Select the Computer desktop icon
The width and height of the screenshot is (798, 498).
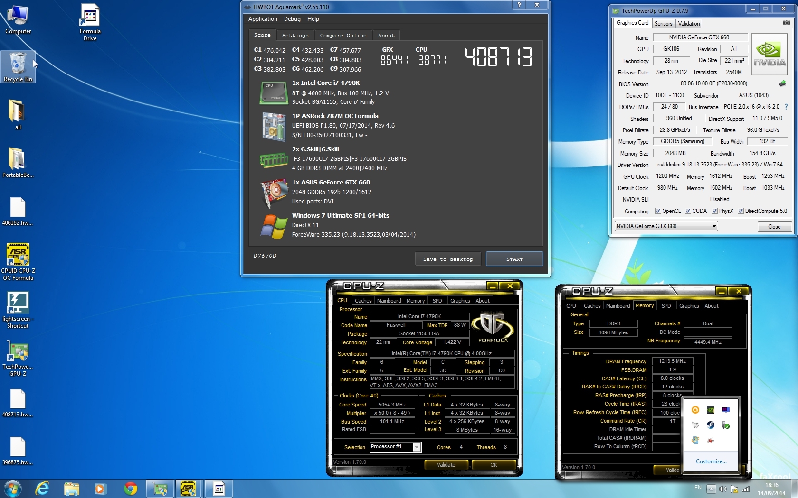[18, 20]
